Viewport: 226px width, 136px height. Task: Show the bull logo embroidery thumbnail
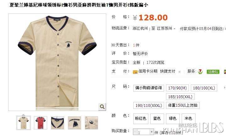74,123
